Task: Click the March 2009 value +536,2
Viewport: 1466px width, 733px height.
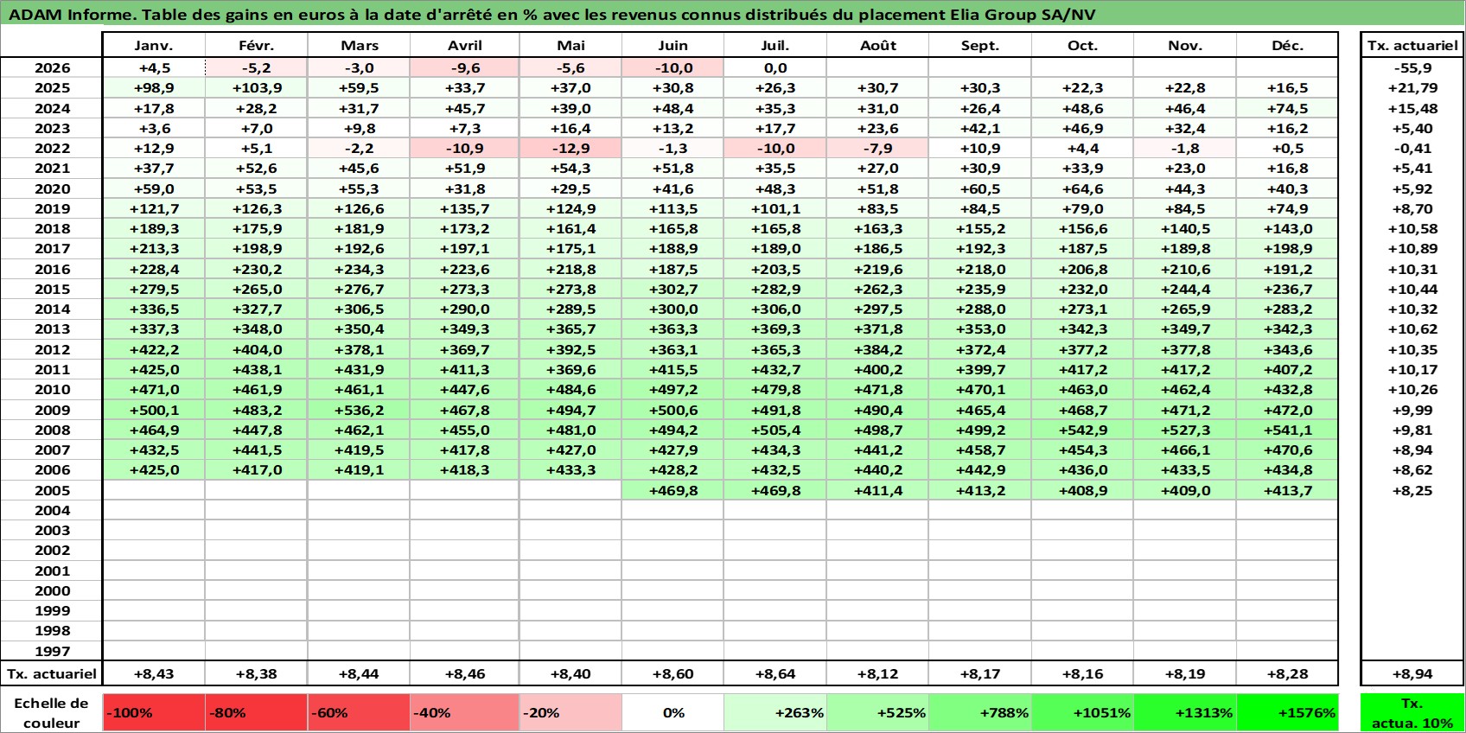Action: click(x=359, y=410)
